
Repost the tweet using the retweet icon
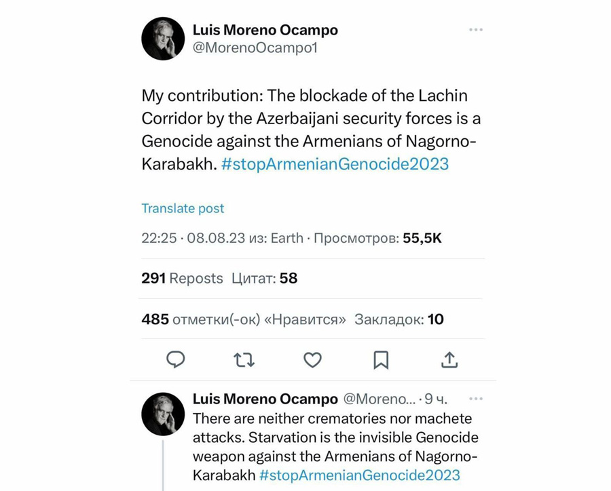244,359
